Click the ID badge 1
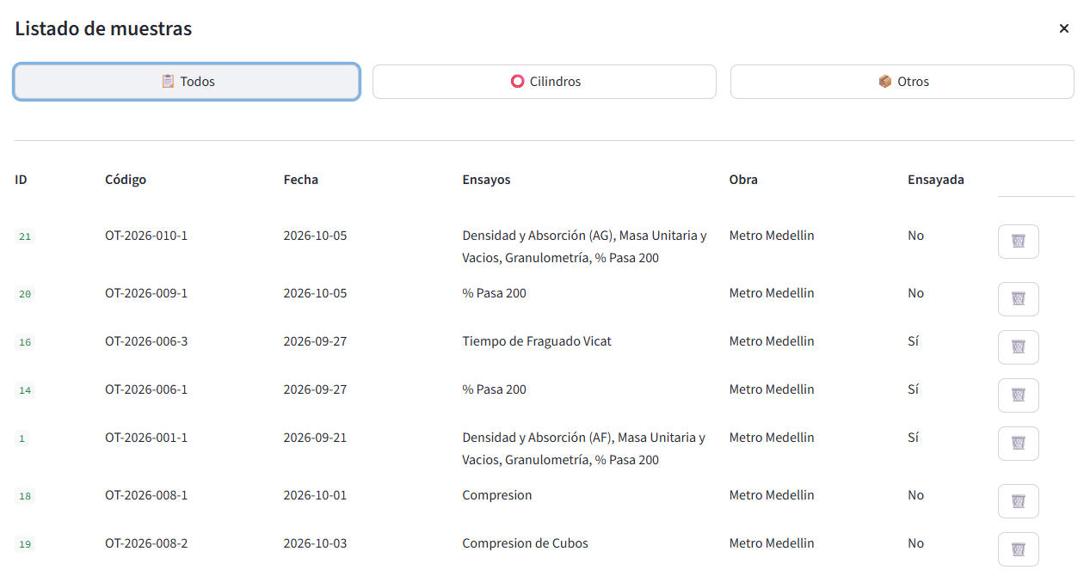This screenshot has width=1090, height=576. 22,438
